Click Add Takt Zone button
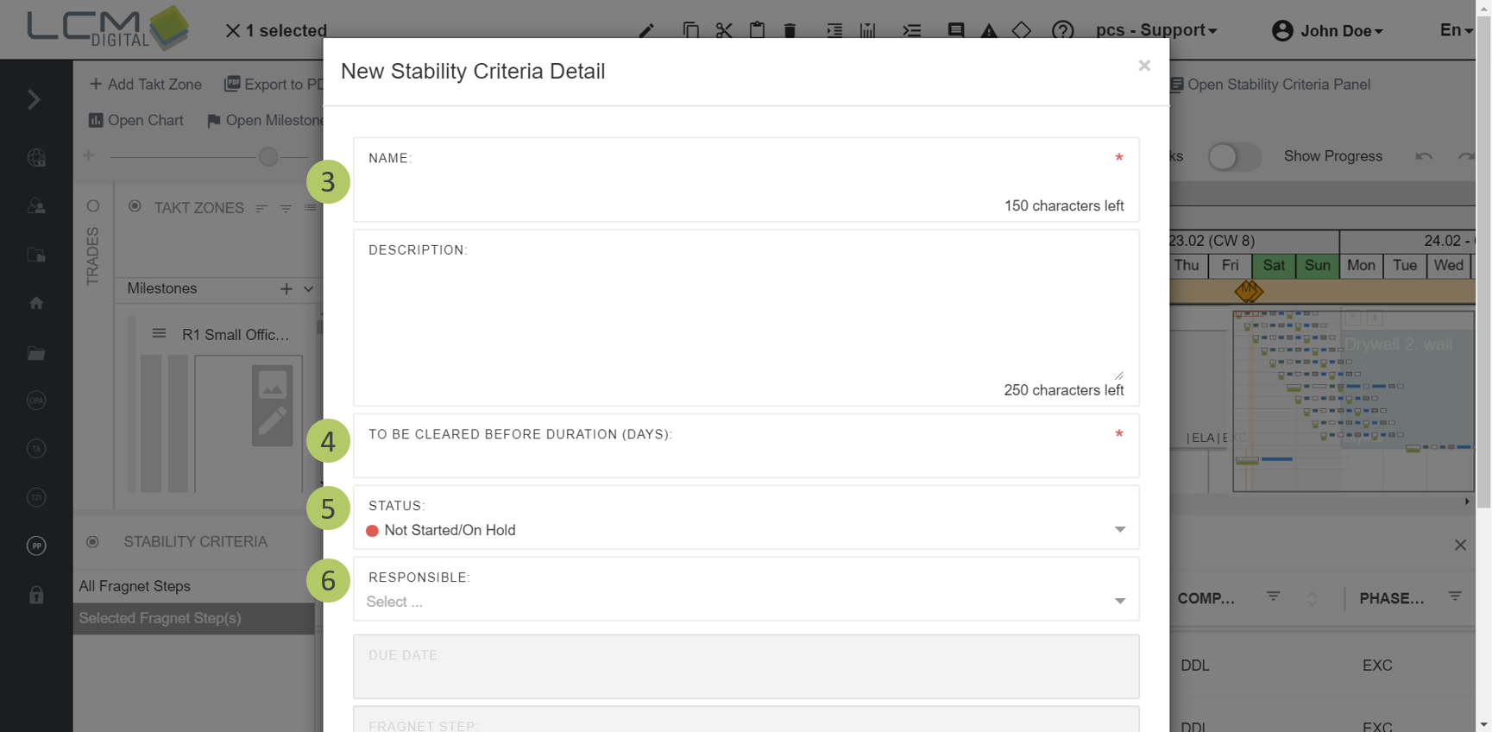 pyautogui.click(x=146, y=84)
